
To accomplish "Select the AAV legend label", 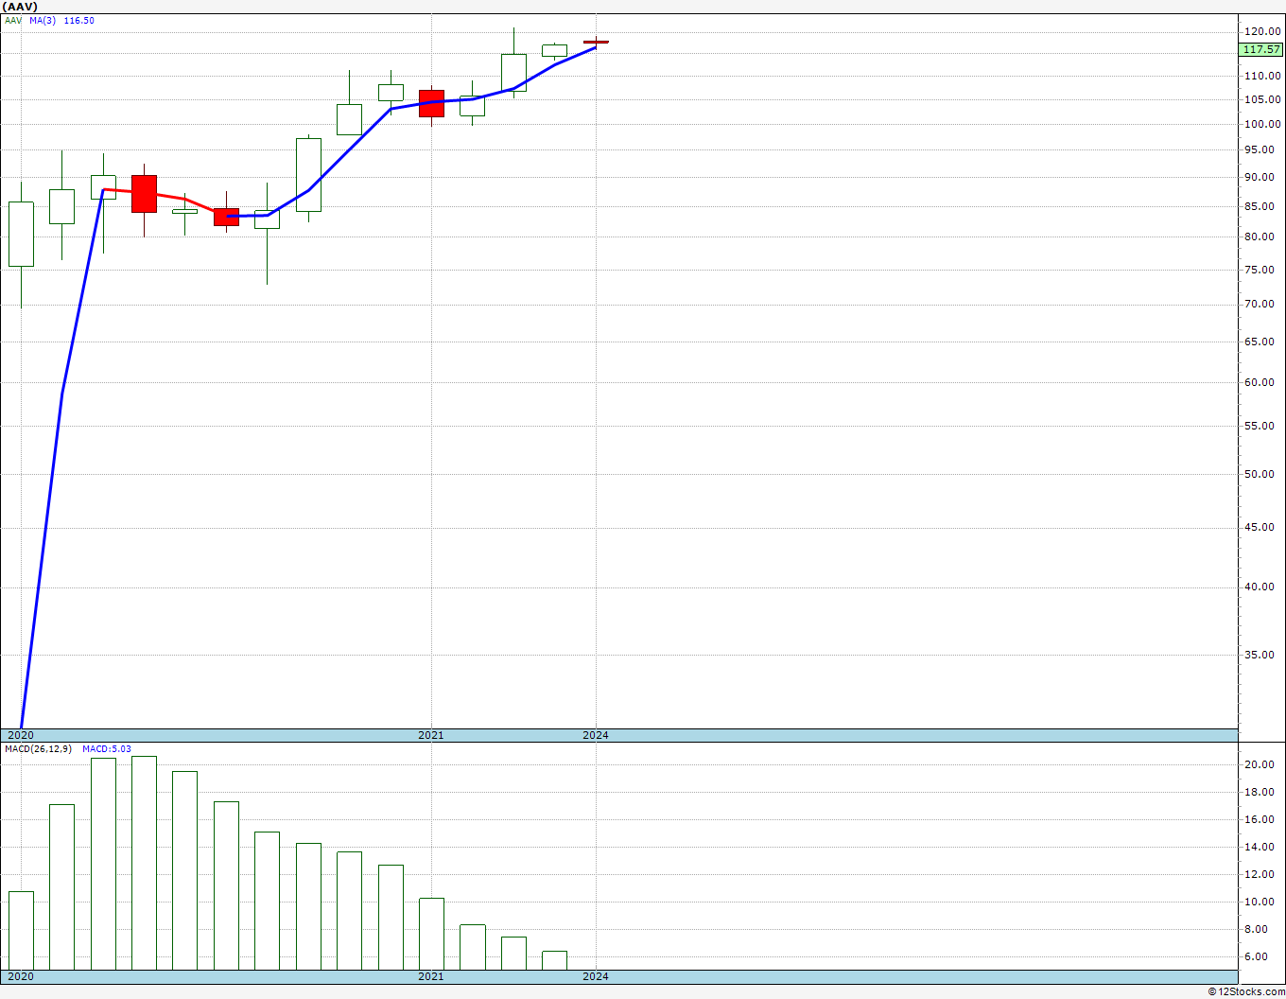I will click(13, 20).
